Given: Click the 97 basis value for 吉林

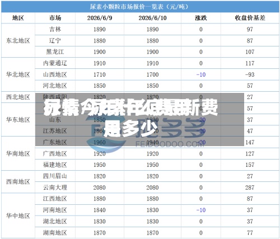Looking at the screenshot, I should [x=250, y=29].
